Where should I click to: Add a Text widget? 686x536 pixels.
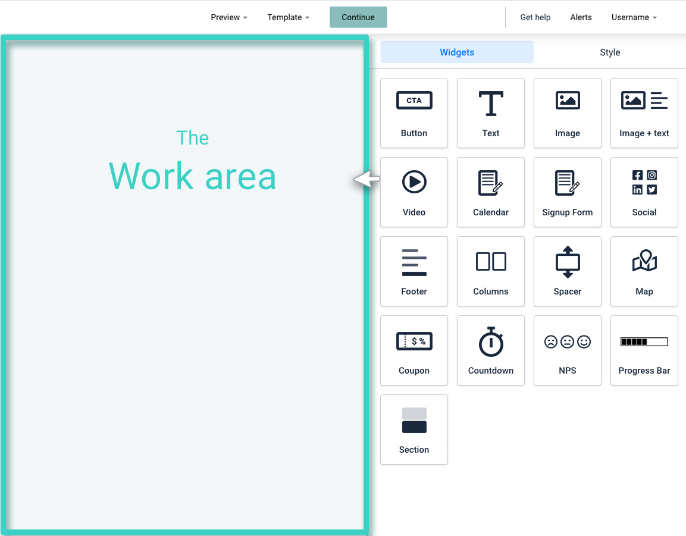point(490,113)
